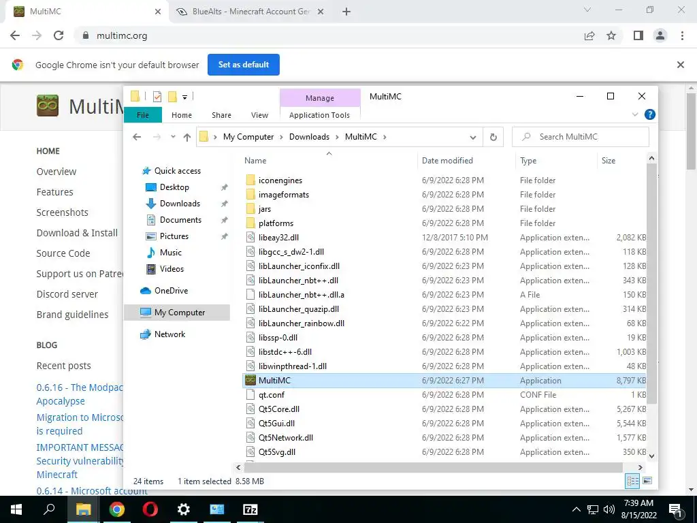The width and height of the screenshot is (697, 523).
Task: Open a new Chrome tab
Action: point(346,12)
